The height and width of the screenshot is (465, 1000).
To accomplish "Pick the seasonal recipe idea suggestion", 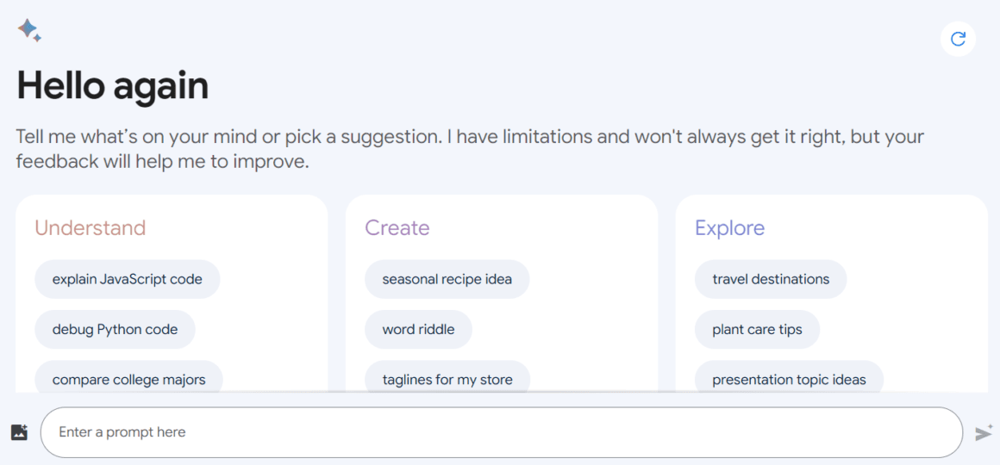I will (x=447, y=279).
